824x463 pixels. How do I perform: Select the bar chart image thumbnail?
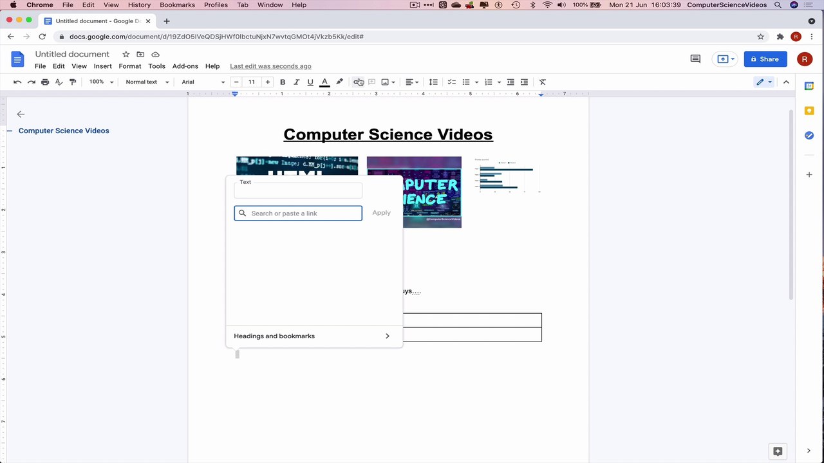coord(507,175)
